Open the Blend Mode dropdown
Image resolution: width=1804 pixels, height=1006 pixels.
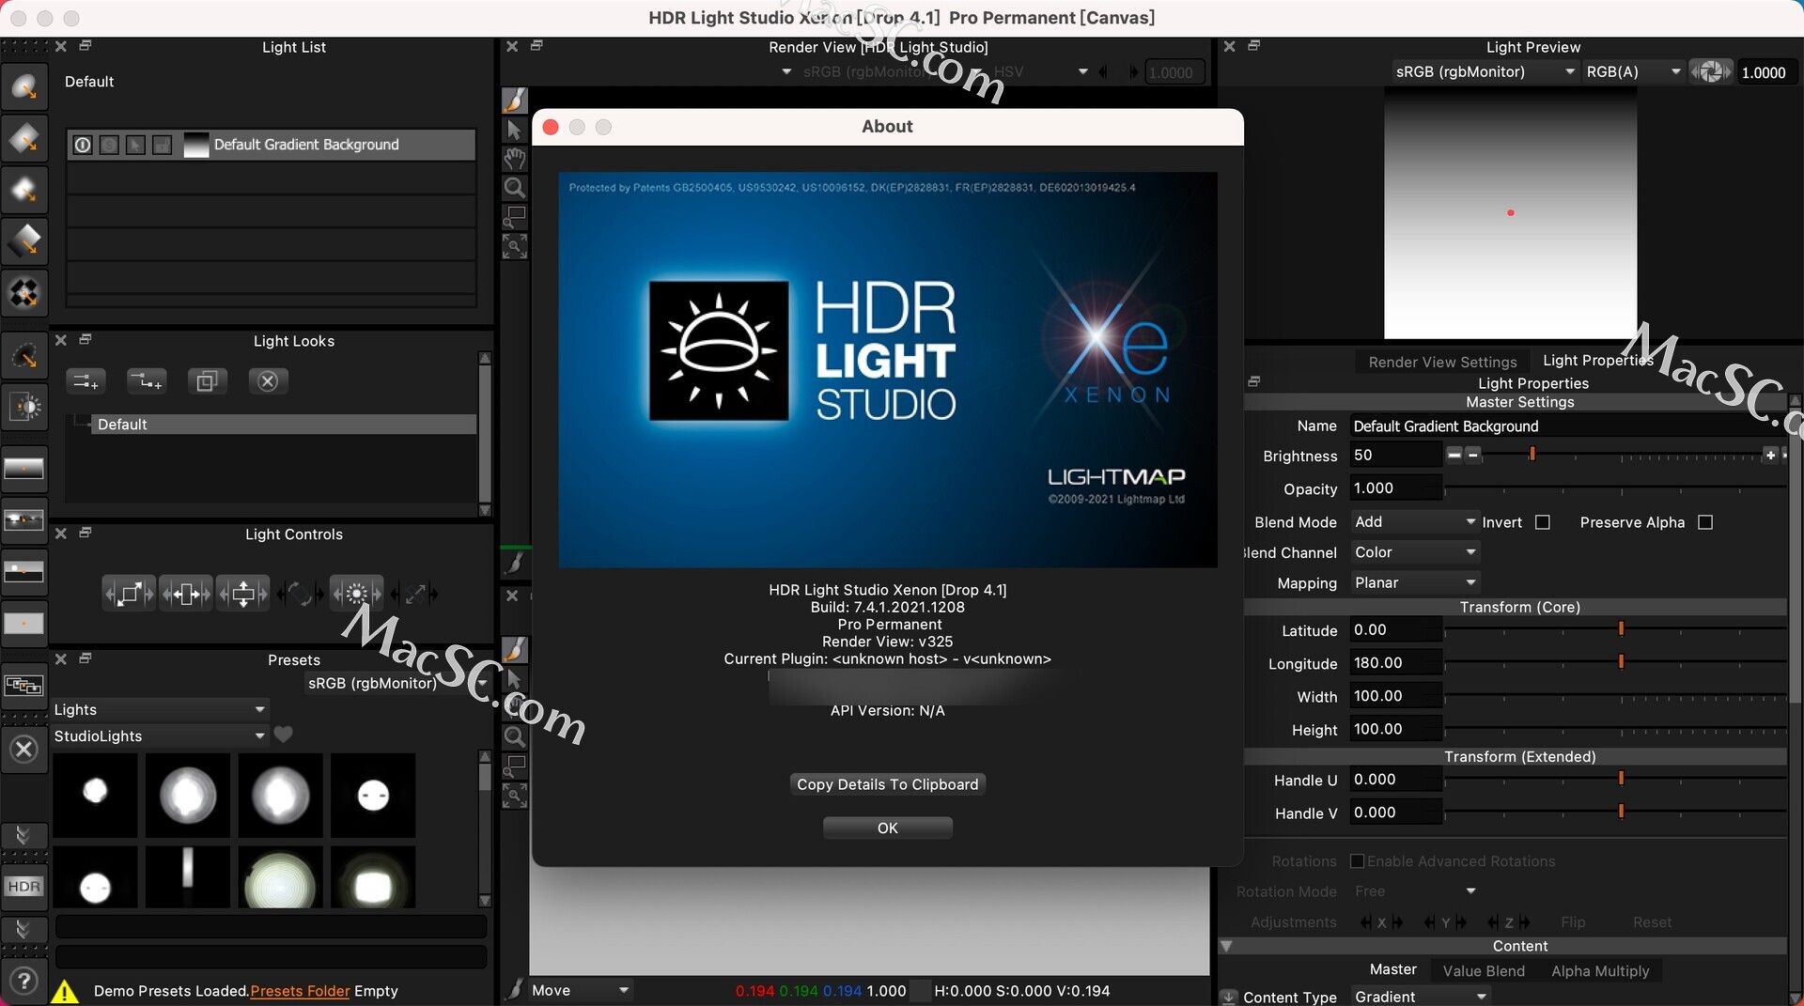pyautogui.click(x=1414, y=521)
